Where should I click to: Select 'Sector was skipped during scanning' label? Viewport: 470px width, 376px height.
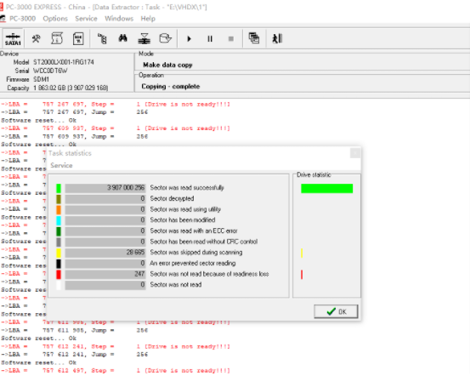196,253
